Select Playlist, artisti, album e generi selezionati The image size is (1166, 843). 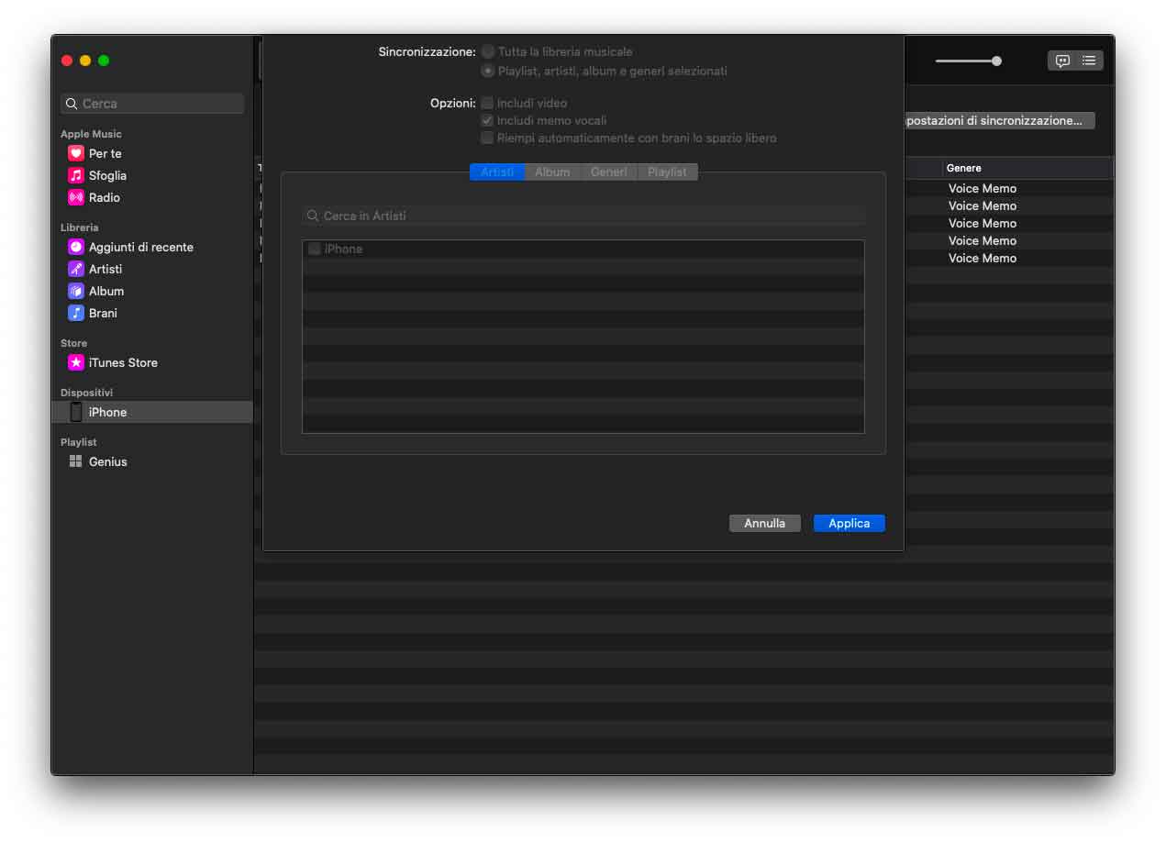[488, 71]
